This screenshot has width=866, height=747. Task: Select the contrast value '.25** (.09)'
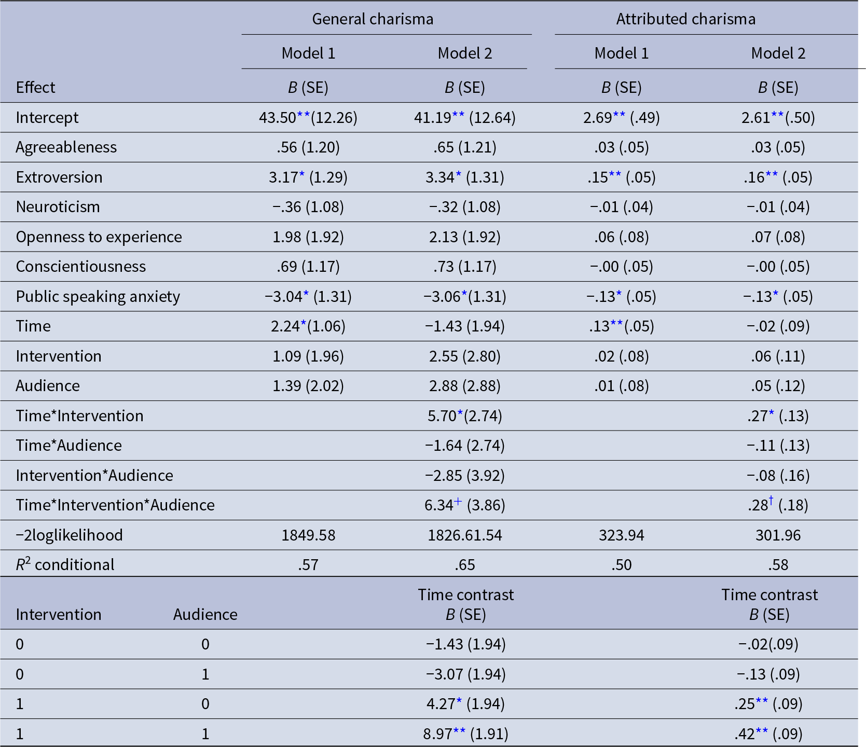click(768, 704)
